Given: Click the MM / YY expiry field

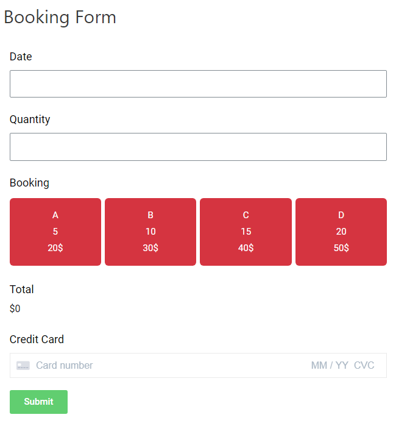Looking at the screenshot, I should coord(330,366).
